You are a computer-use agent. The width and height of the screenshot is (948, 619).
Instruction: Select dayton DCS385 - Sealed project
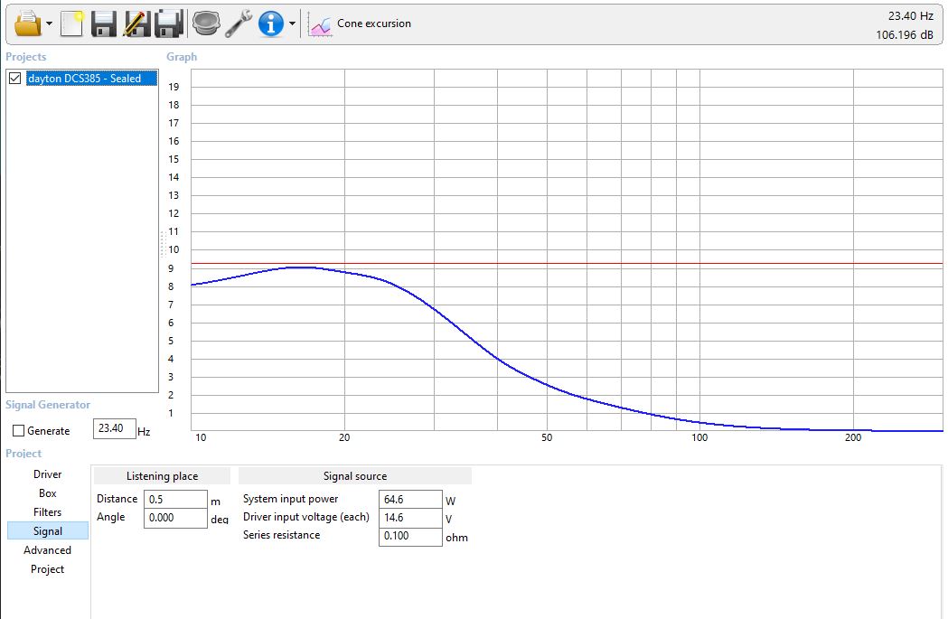(x=91, y=79)
